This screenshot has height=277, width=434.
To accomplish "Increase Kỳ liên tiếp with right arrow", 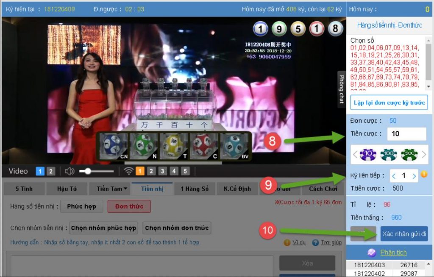I will pos(414,176).
